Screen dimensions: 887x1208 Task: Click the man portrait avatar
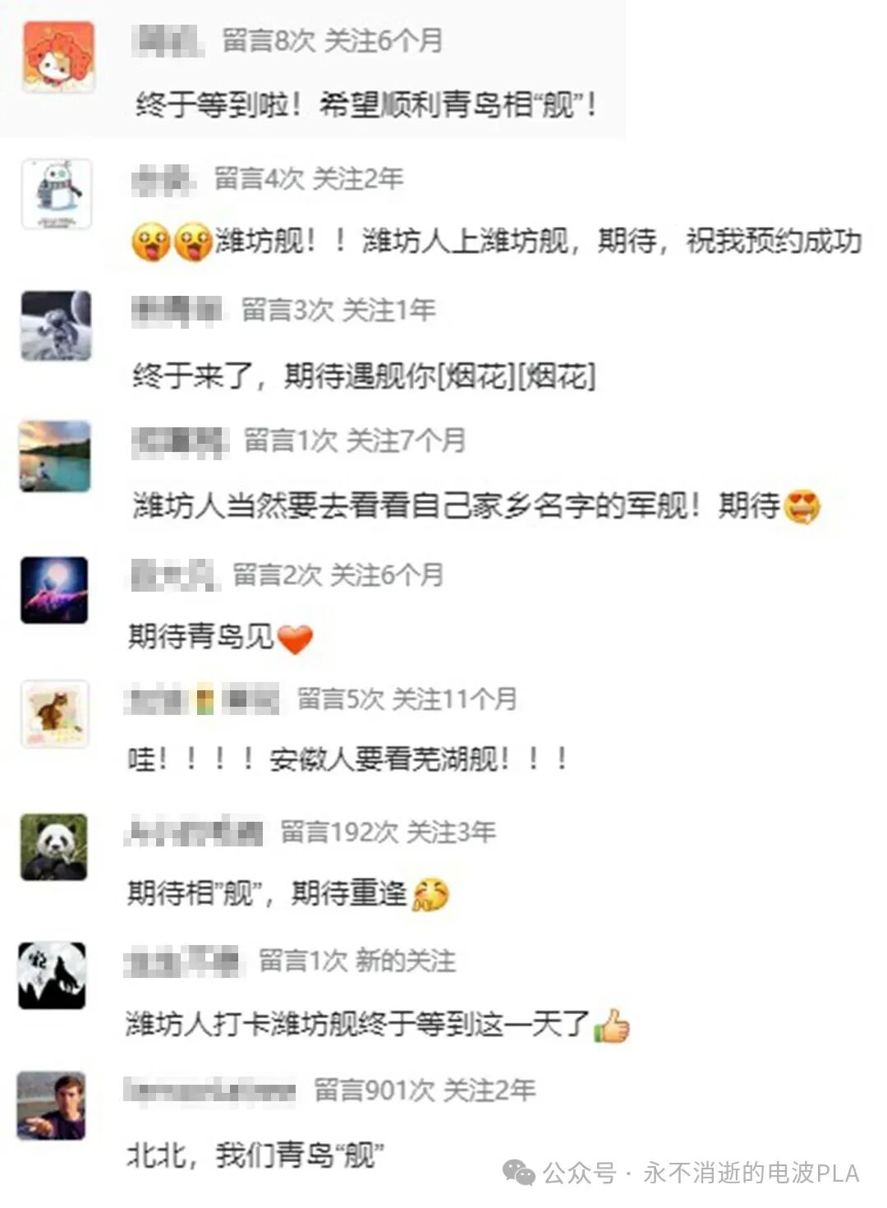pos(51,1105)
